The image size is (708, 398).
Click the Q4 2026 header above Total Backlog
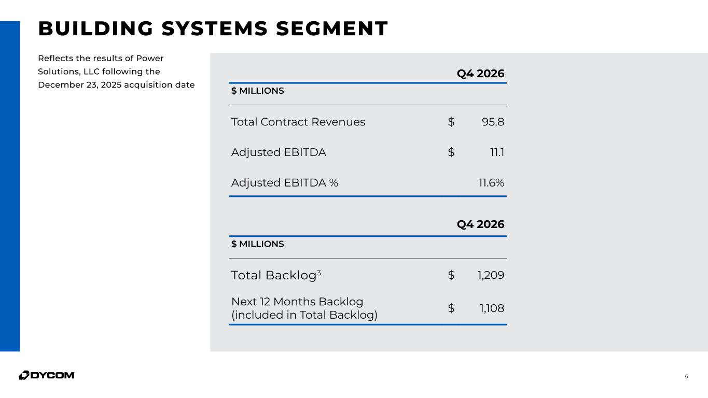pyautogui.click(x=480, y=224)
